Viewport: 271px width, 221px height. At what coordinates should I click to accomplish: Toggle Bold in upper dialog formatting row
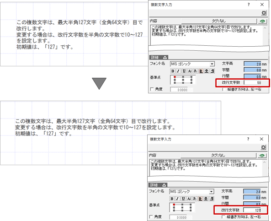pyautogui.click(x=173, y=71)
